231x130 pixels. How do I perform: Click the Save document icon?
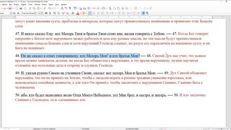pos(10,8)
